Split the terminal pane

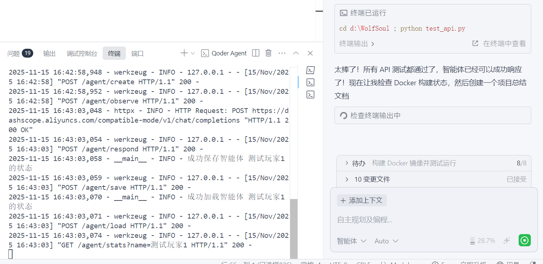point(255,53)
